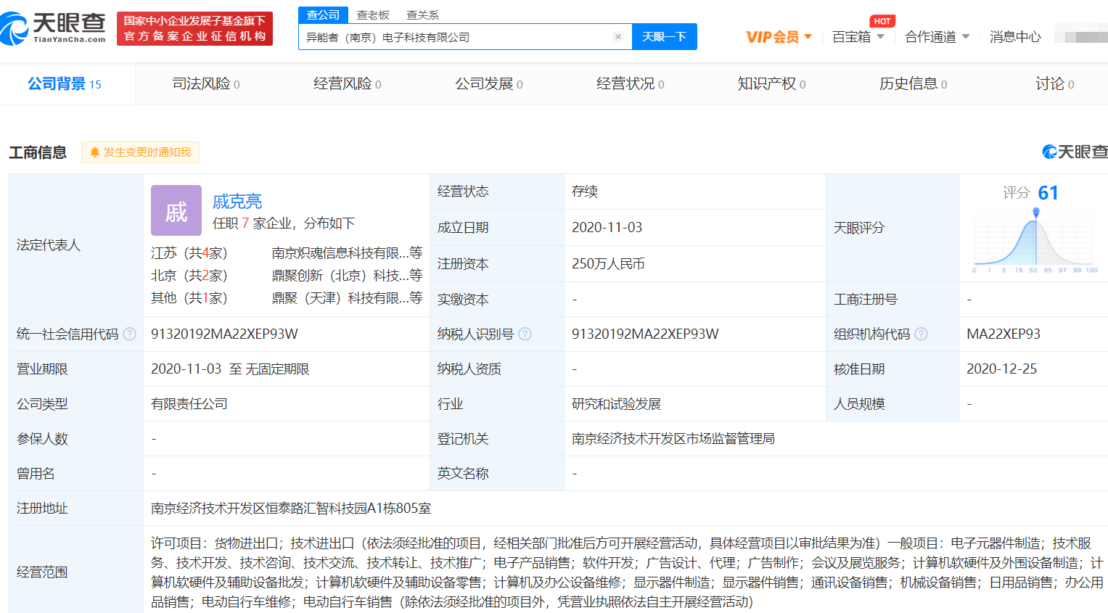Screen dimensions: 1108x613
Task: Click the 核准日期 value 2020-12-25
Action: pyautogui.click(x=1001, y=369)
